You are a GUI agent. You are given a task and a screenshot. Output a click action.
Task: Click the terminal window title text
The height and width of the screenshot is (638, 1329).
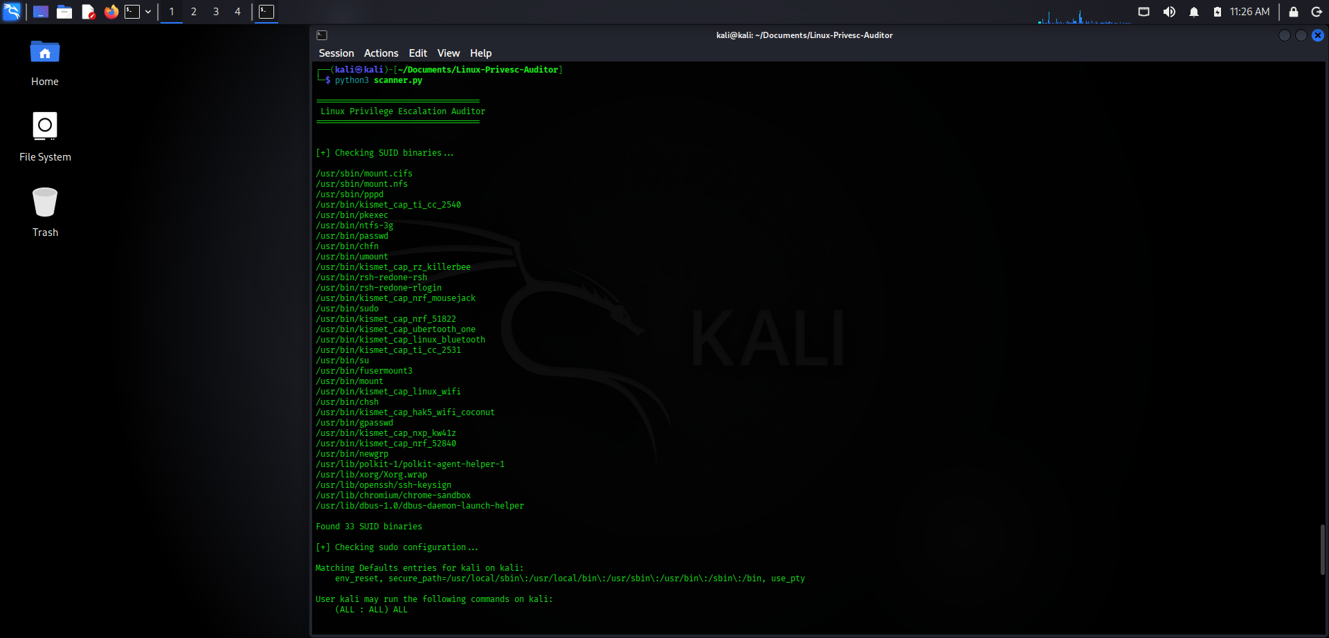(x=804, y=35)
